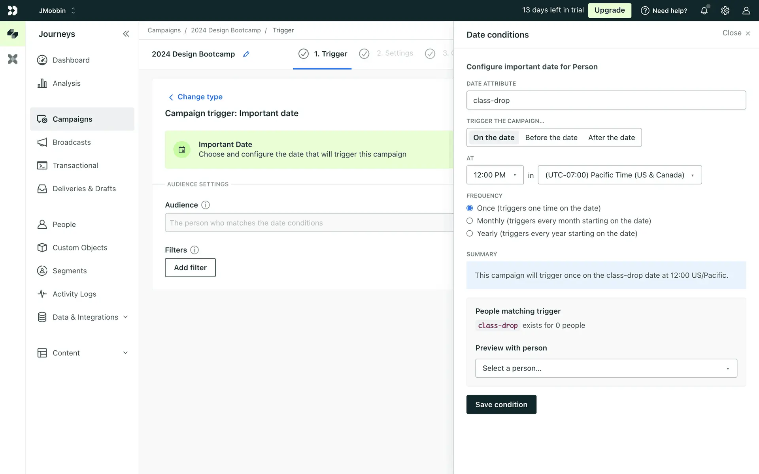
Task: Collapse the Journeys sidebar with double chevron
Action: 126,34
